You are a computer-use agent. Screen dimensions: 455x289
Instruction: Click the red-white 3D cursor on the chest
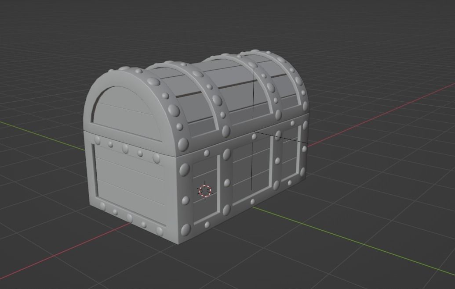[x=205, y=190]
